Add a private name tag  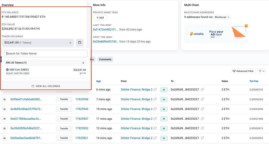[x=100, y=18]
